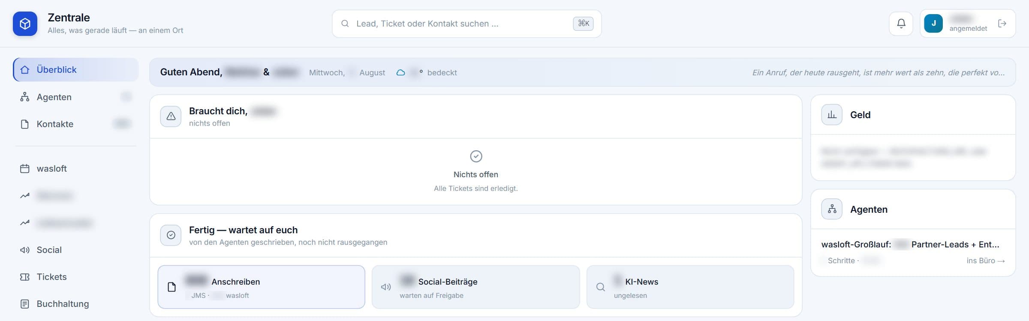Click the user avatar letter J

[x=933, y=24]
